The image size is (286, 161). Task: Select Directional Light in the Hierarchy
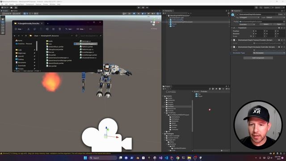[178, 18]
